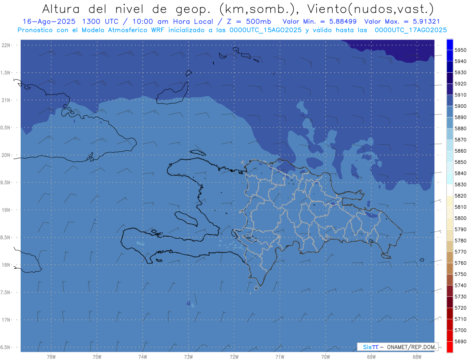Viewport: 468px width, 362px height.
Task: Click the '10:00 am Hora Local' text
Action: (173, 22)
